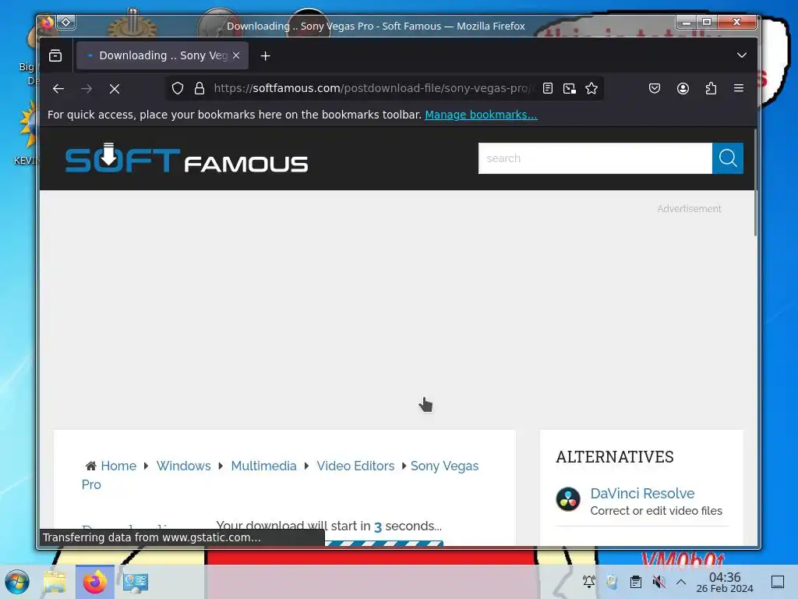Image resolution: width=798 pixels, height=599 pixels.
Task: Open Firefox View icon left of tabs
Action: [55, 55]
